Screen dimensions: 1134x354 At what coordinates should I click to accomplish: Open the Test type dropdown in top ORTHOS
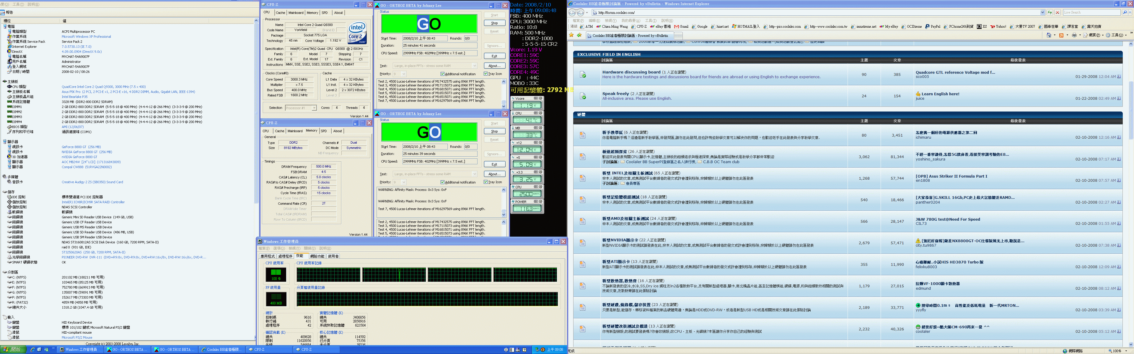click(475, 66)
